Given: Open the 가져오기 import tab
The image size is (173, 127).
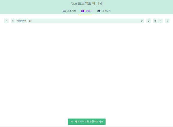Looking at the screenshot, I should tap(104, 11).
